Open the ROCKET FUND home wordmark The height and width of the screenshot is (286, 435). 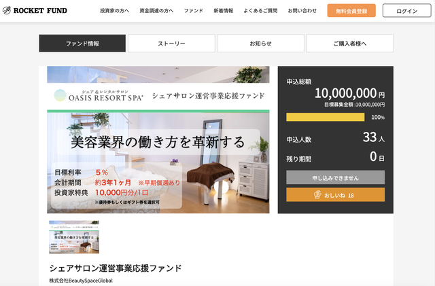[40, 11]
